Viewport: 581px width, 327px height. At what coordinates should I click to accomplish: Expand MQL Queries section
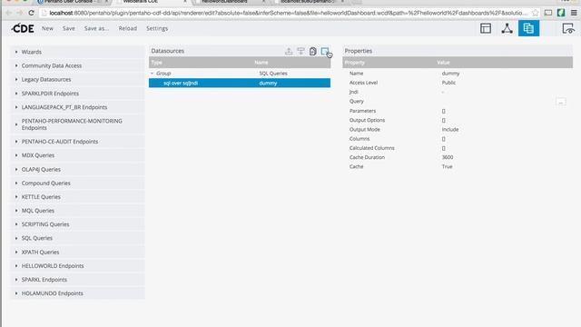tap(77, 211)
